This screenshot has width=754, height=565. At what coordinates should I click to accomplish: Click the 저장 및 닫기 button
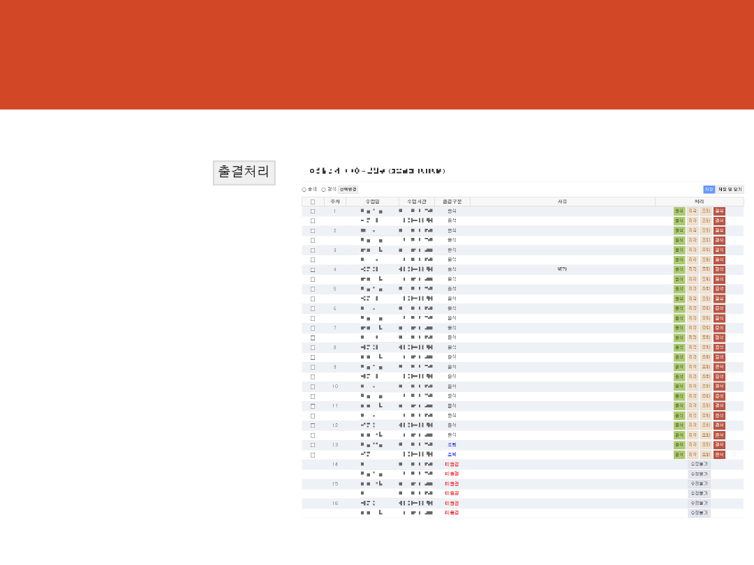[x=730, y=189]
